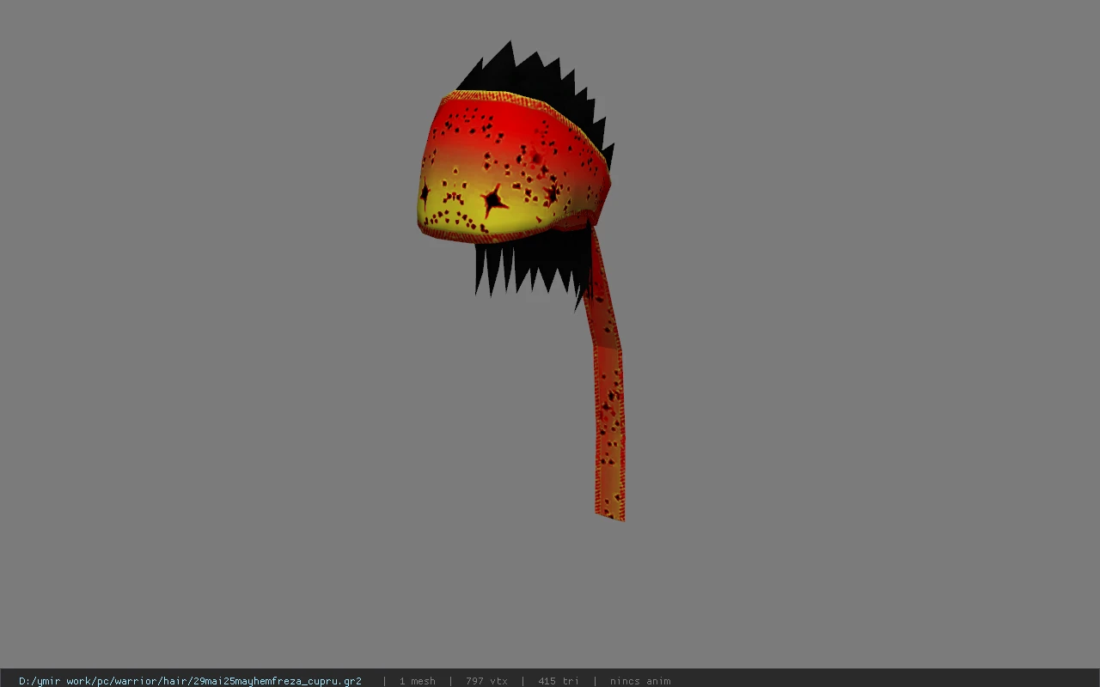The height and width of the screenshot is (687, 1100).
Task: Click the '415 tri' triangle count
Action: click(x=559, y=681)
